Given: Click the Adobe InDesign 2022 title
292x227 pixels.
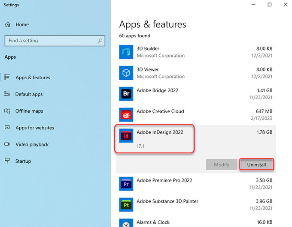Looking at the screenshot, I should 160,132.
